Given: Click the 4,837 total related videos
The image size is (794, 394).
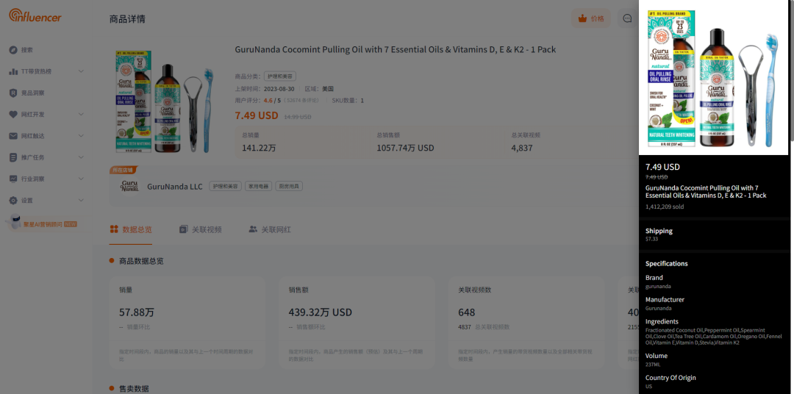Looking at the screenshot, I should (521, 148).
